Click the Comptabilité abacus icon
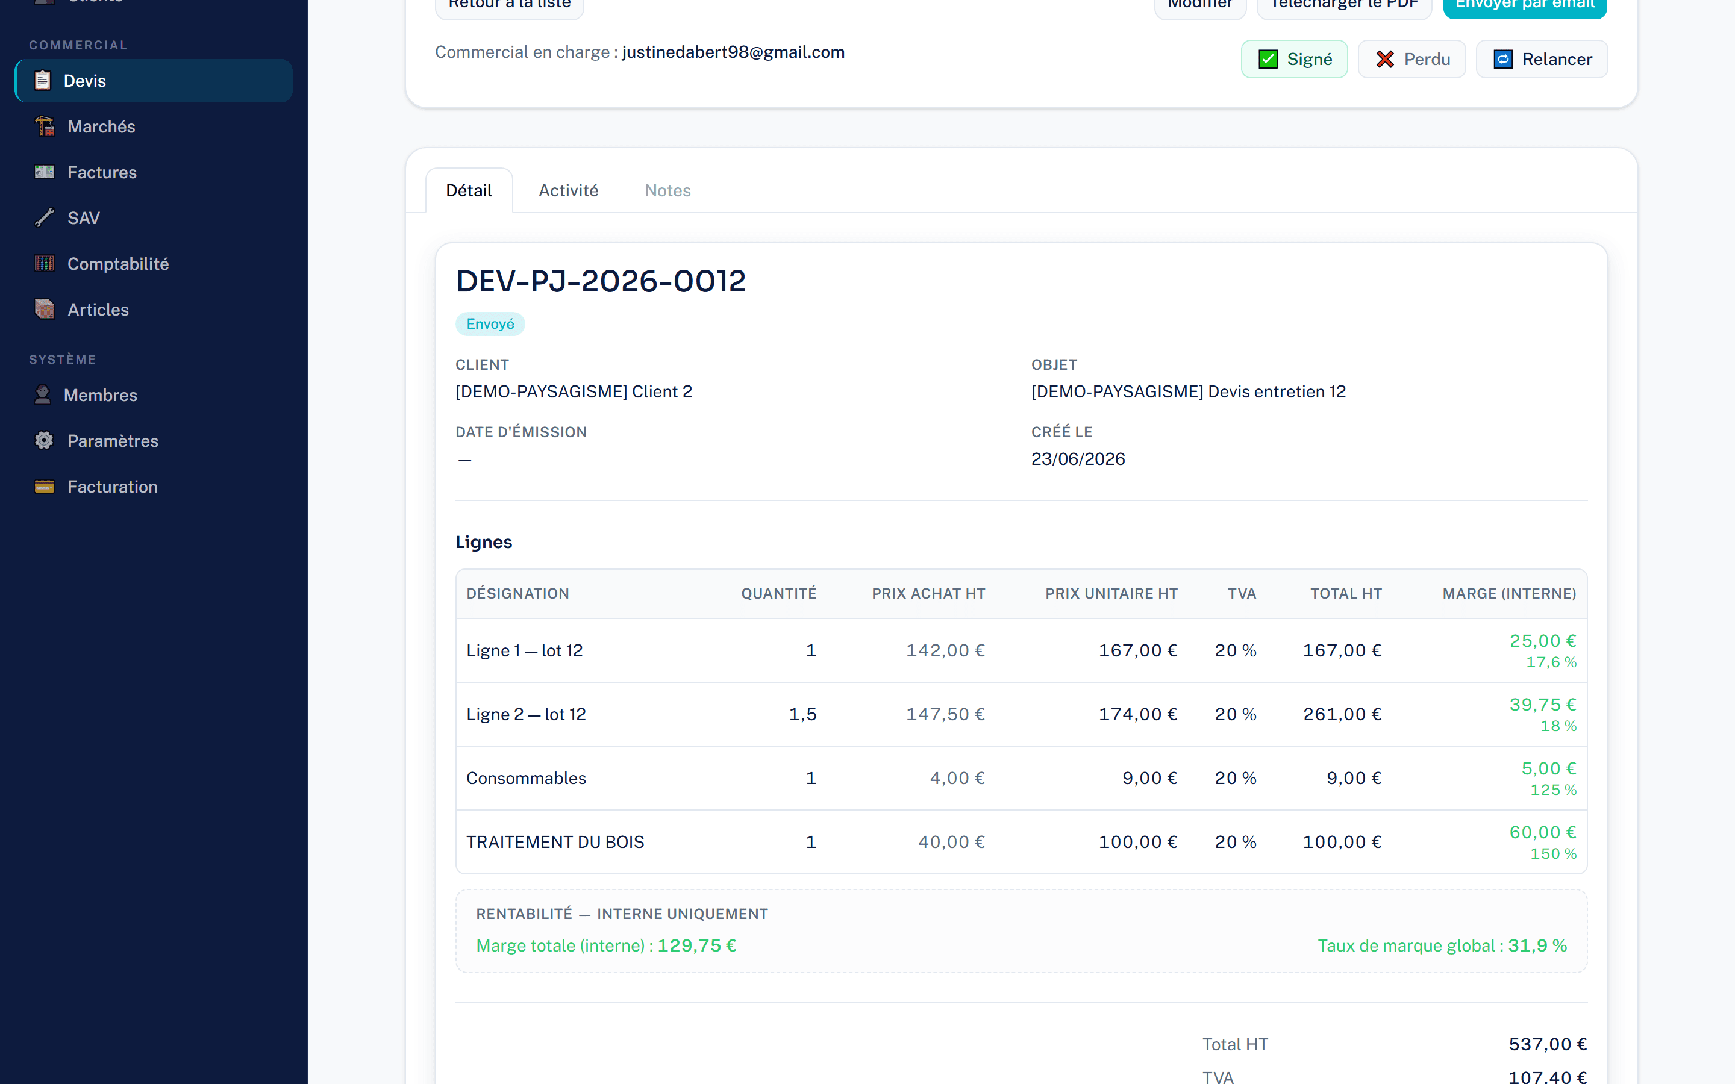 click(x=45, y=264)
